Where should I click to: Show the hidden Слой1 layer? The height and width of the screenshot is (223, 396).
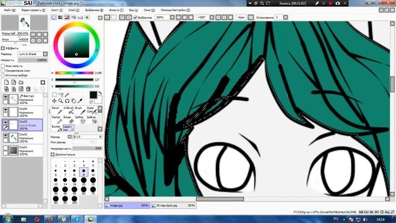[6, 148]
